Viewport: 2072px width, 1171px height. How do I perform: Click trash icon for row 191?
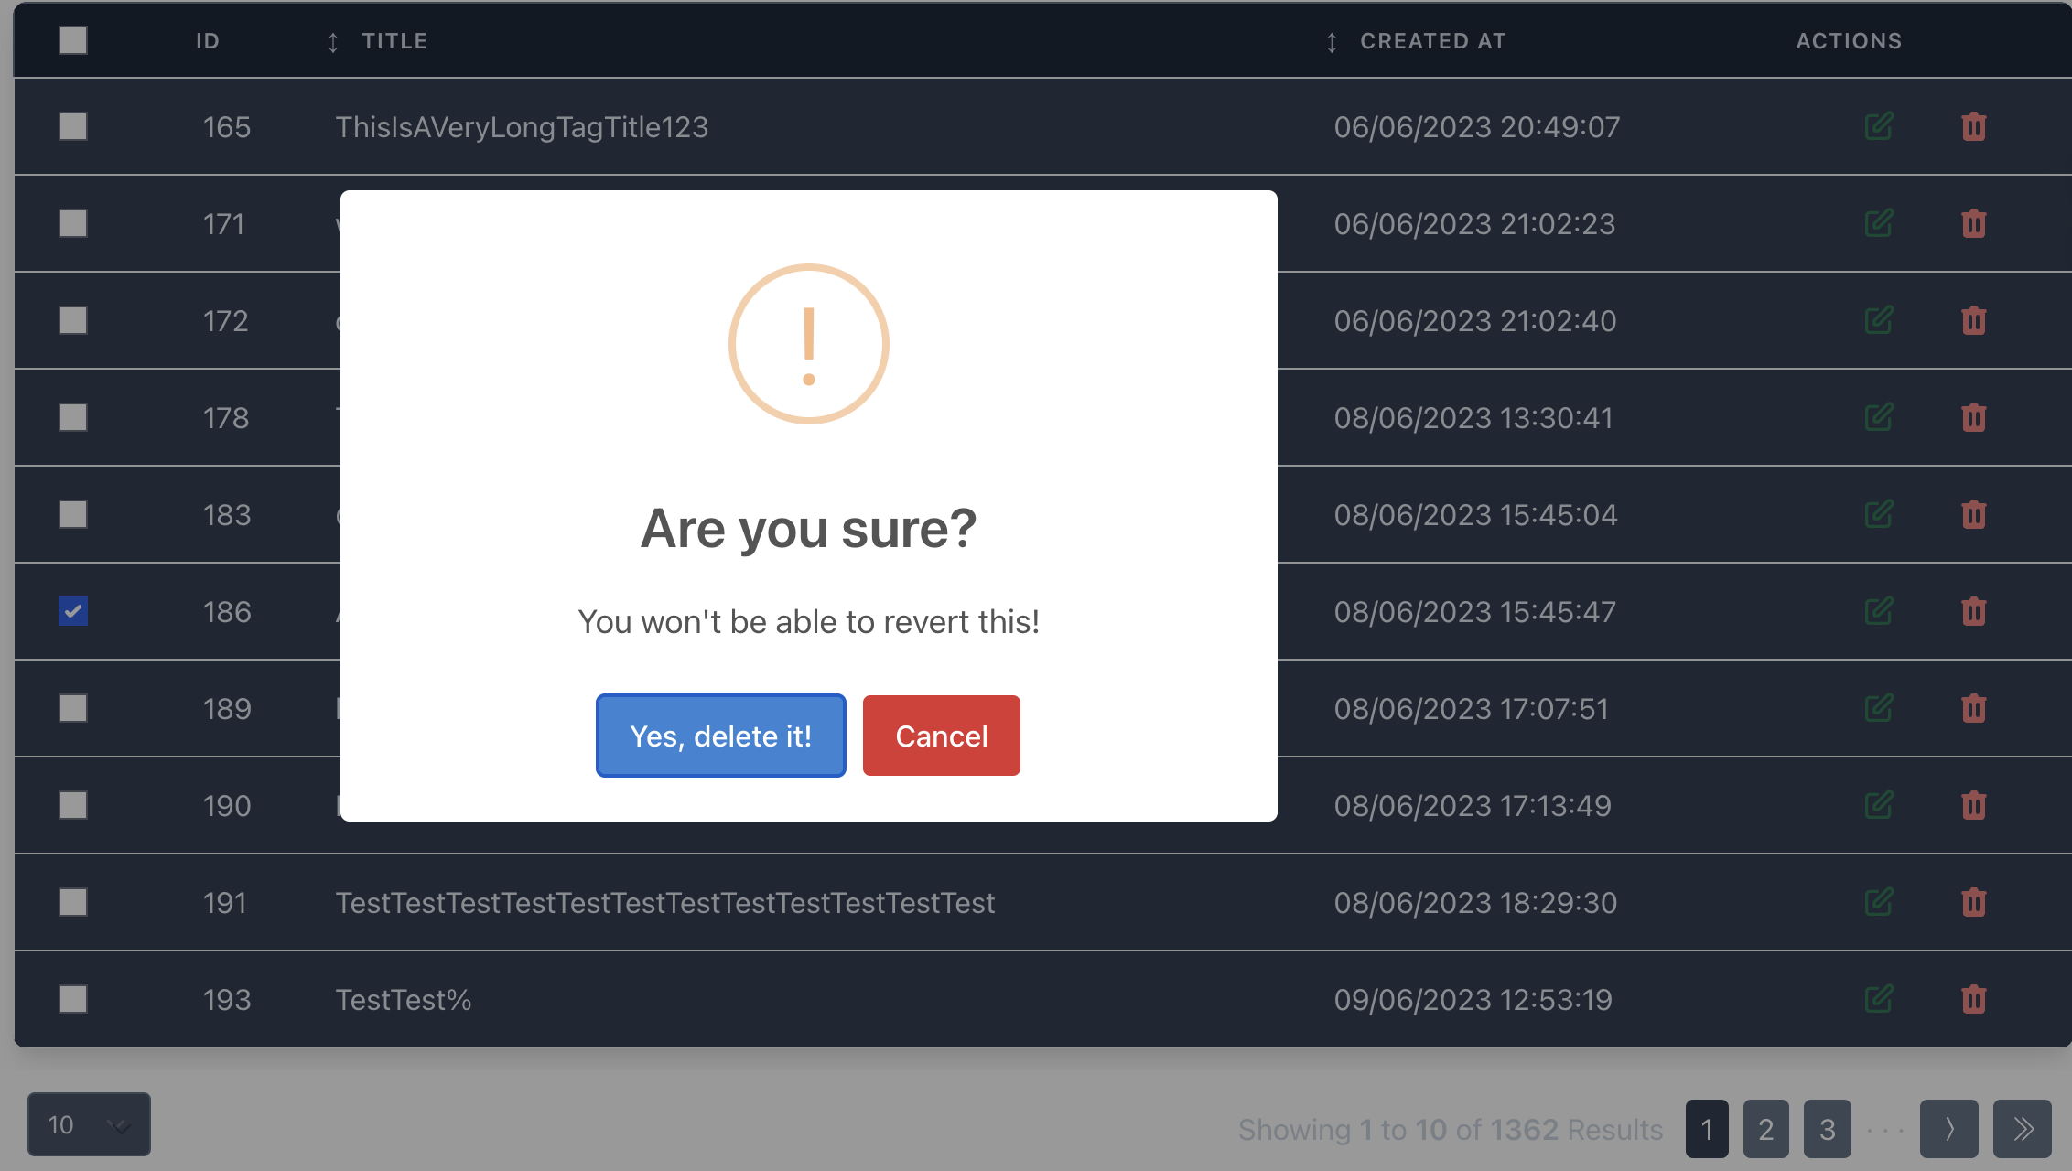pyautogui.click(x=1973, y=902)
